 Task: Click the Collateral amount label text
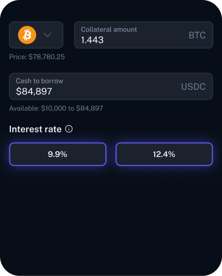109,30
